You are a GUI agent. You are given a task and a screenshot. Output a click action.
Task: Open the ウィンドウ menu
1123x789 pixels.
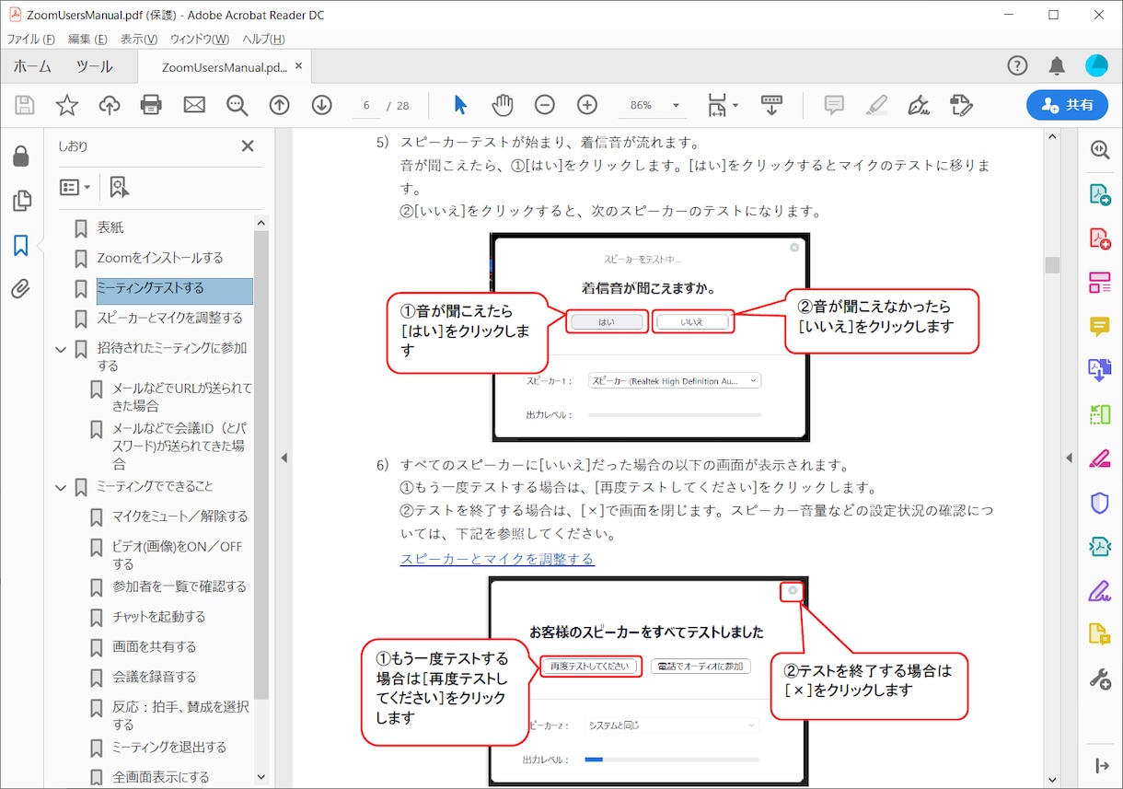tap(200, 39)
